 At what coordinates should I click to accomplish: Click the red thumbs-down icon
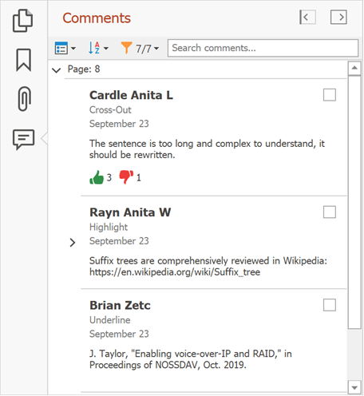(126, 177)
